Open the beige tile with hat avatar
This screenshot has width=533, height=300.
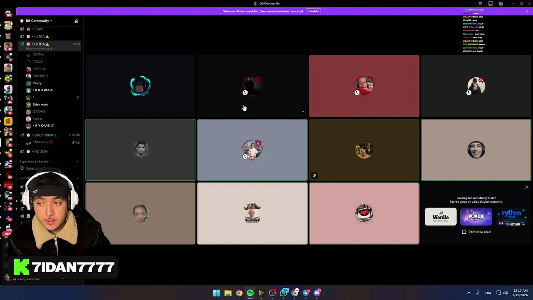coord(252,213)
